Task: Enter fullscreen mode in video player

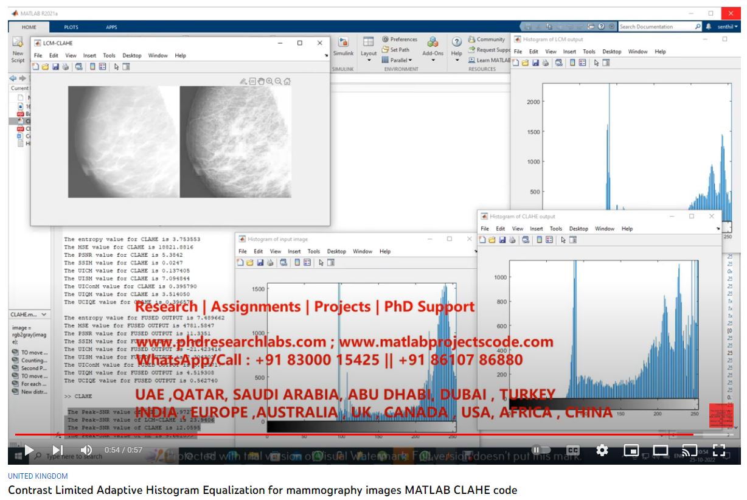Action: point(718,450)
